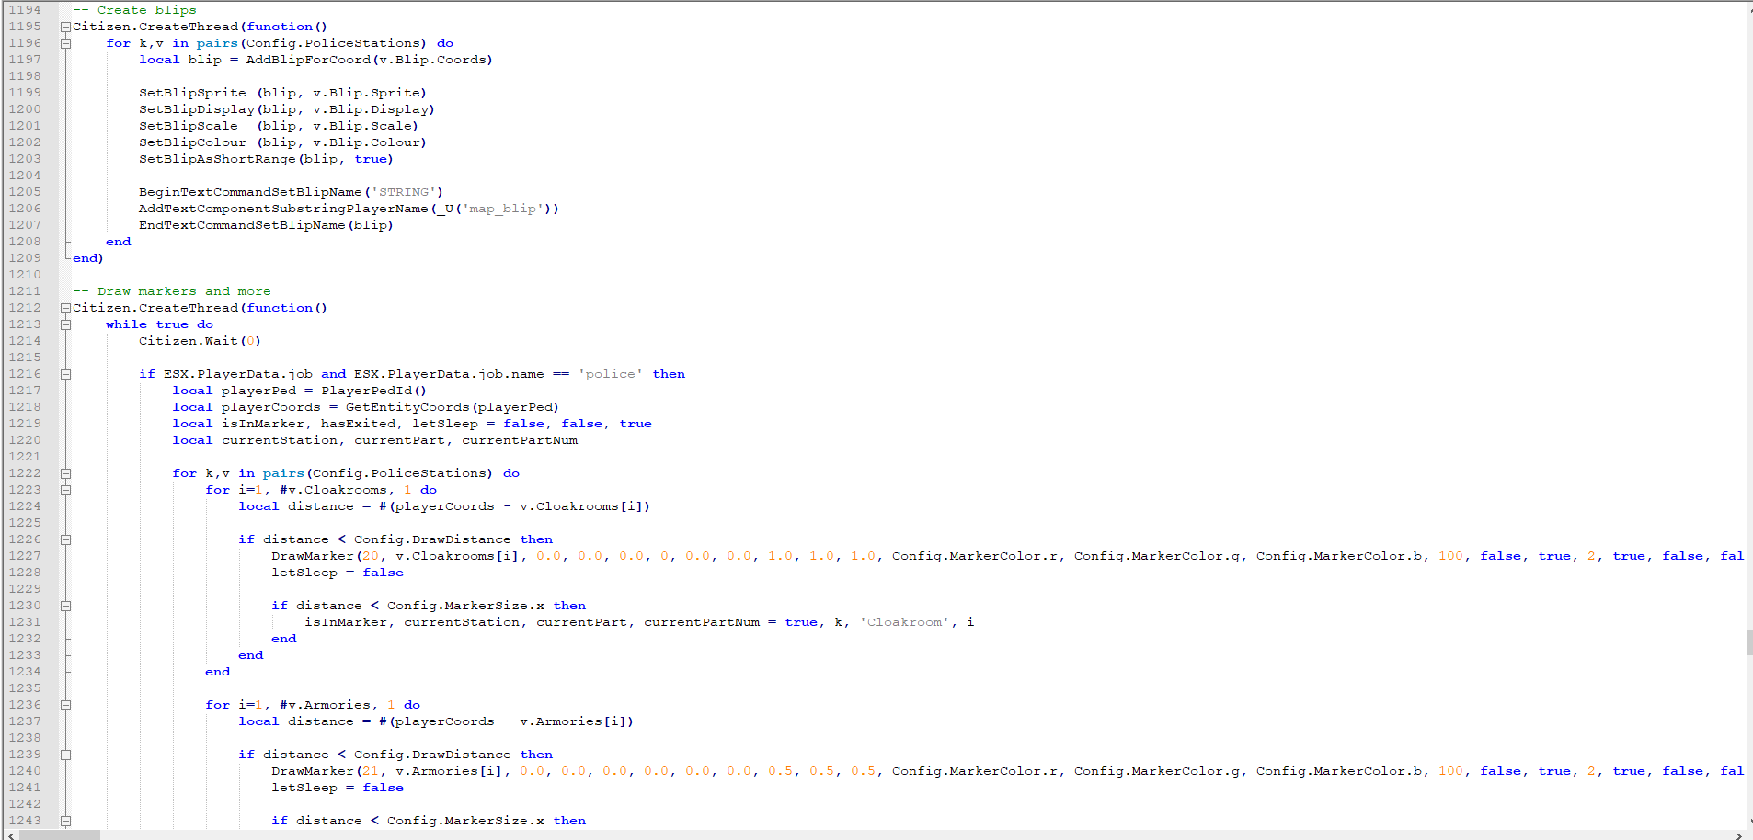The image size is (1753, 840).
Task: Collapse the MarkerSize check at line 1243
Action: (x=64, y=820)
